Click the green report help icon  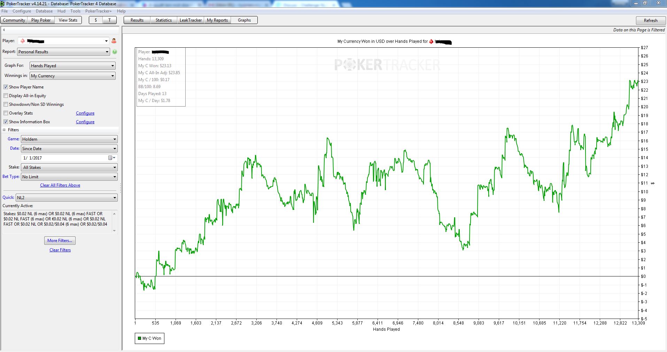pos(115,52)
